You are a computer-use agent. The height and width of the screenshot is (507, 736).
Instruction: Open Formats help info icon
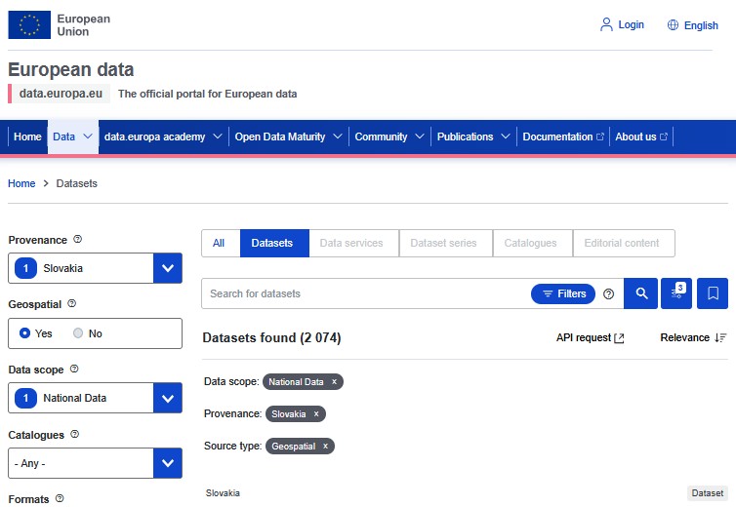click(x=60, y=498)
